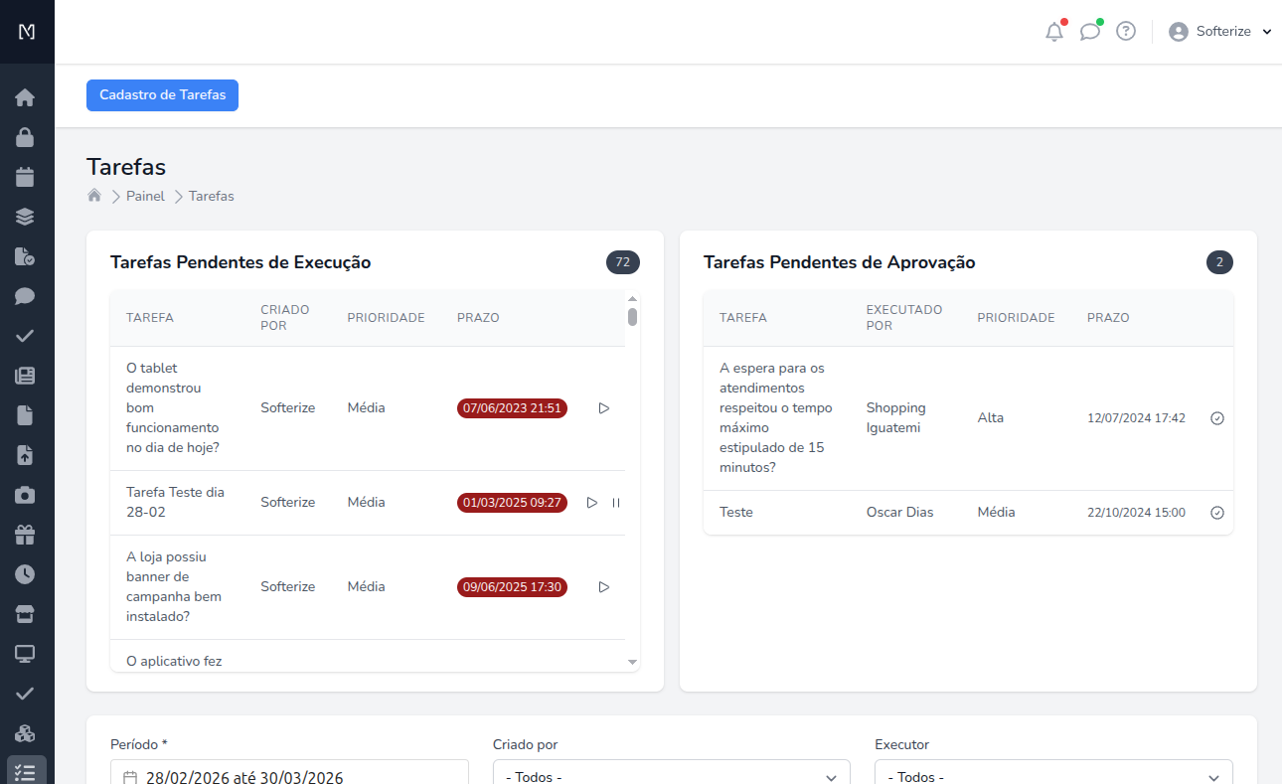Viewport: 1282px width, 784px height.
Task: Select the camera icon in the sidebar
Action: pos(27,494)
